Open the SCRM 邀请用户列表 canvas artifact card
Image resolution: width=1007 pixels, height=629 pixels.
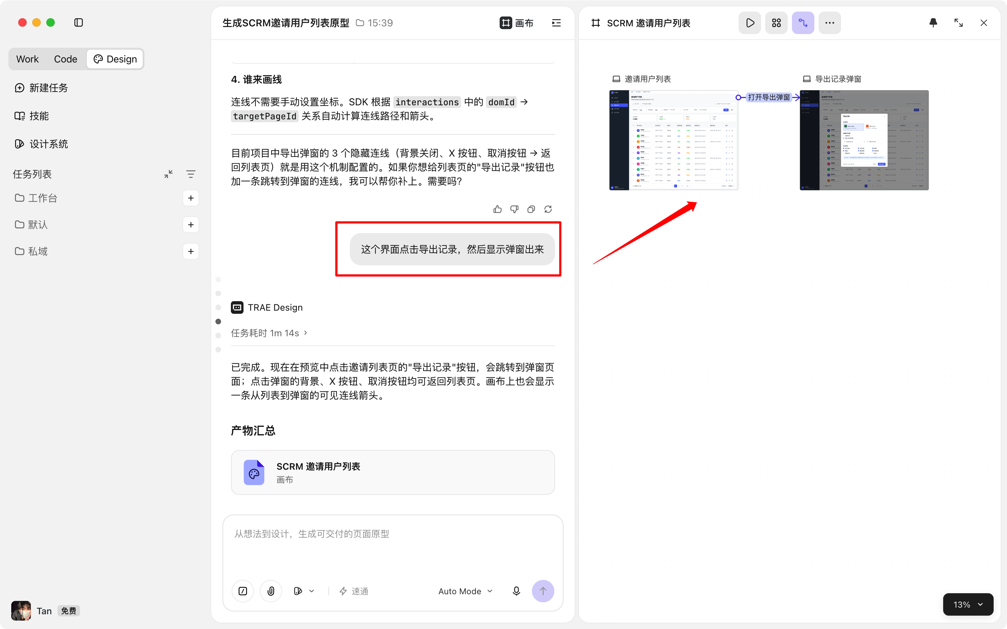(x=393, y=472)
